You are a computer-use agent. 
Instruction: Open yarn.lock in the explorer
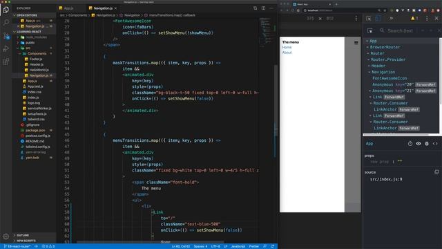[x=32, y=158]
